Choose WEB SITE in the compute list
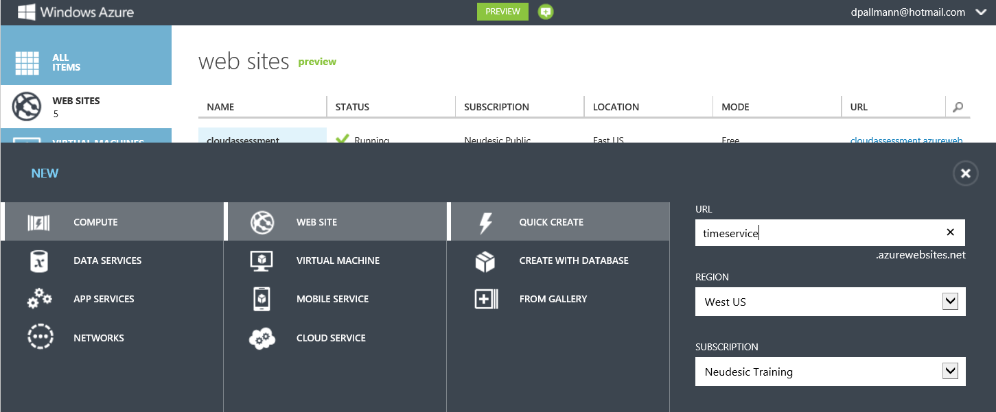The width and height of the screenshot is (996, 412). coord(336,221)
